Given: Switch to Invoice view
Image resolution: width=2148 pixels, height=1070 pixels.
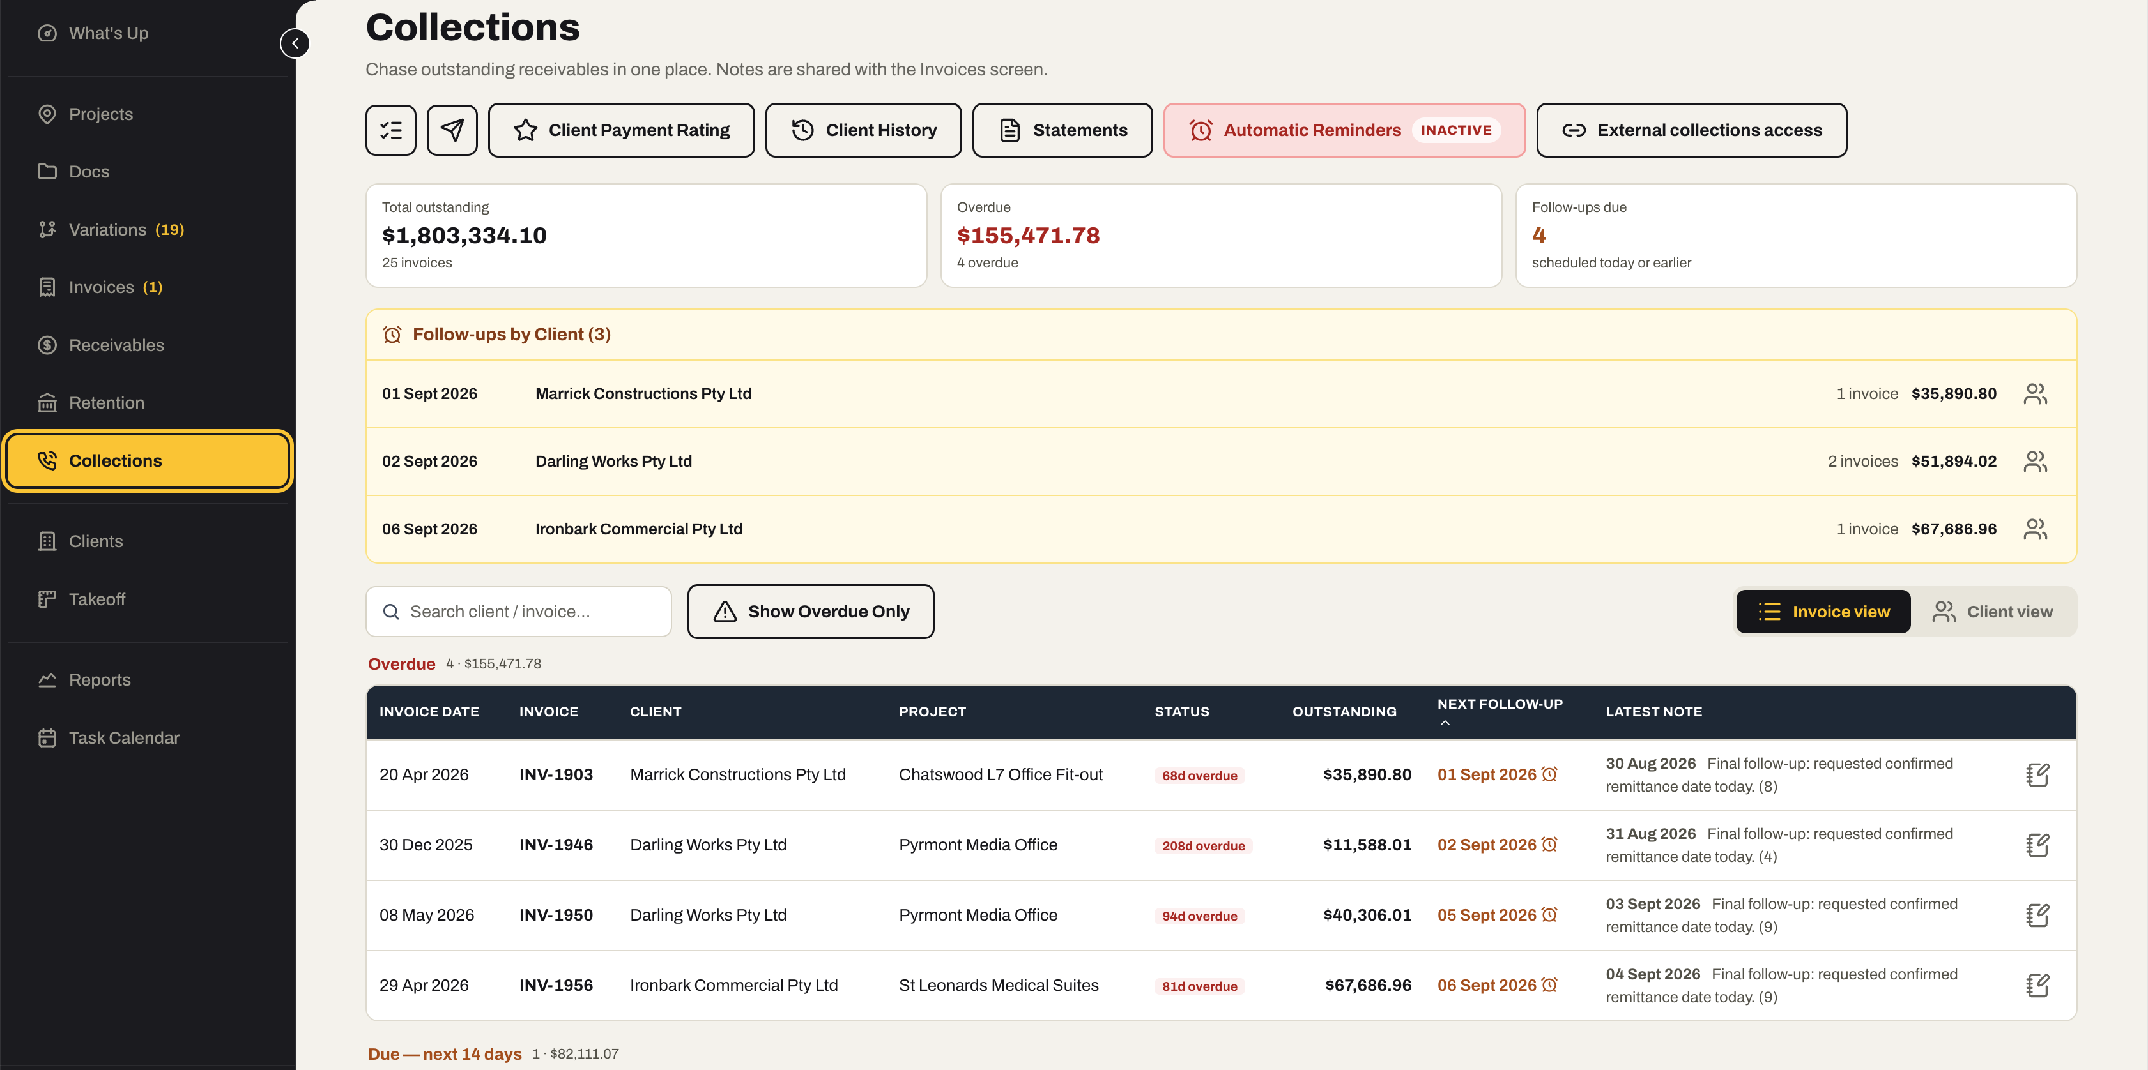Looking at the screenshot, I should tap(1823, 612).
